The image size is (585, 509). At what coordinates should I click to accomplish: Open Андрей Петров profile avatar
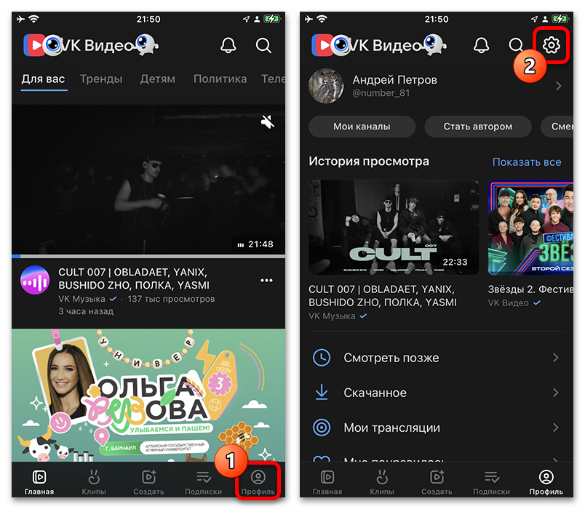coord(326,86)
